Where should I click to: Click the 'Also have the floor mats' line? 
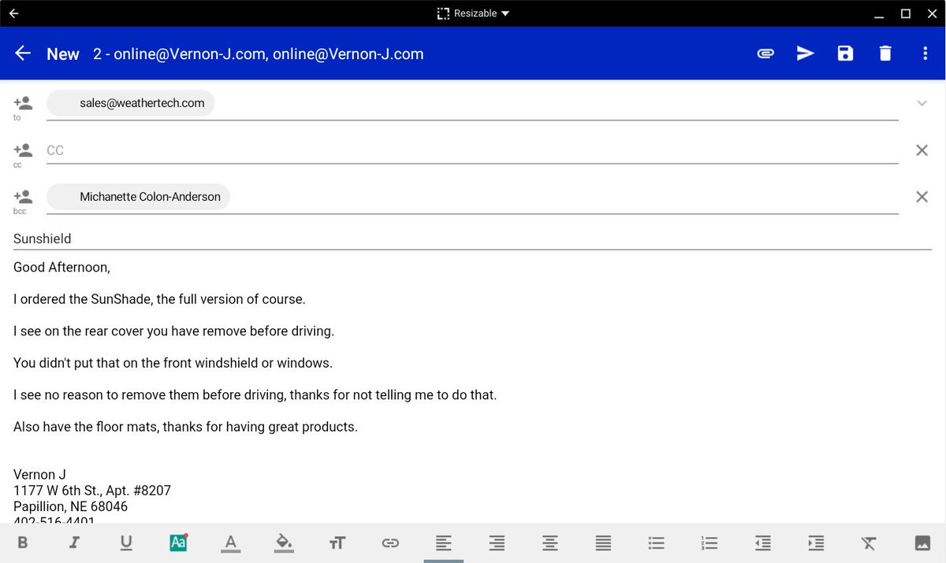pyautogui.click(x=185, y=427)
